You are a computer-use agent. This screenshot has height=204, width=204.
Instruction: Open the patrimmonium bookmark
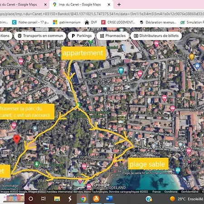click(x=67, y=22)
